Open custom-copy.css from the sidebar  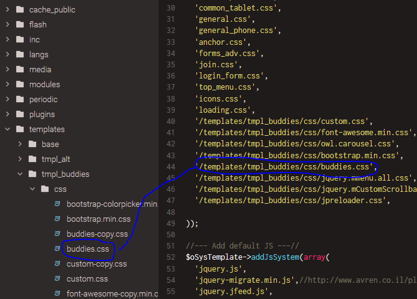pos(96,264)
